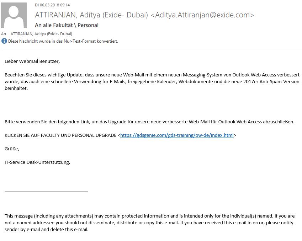The image size is (302, 241).
Task: Click the confidentiality disclaimer paragraph
Action: (150, 223)
